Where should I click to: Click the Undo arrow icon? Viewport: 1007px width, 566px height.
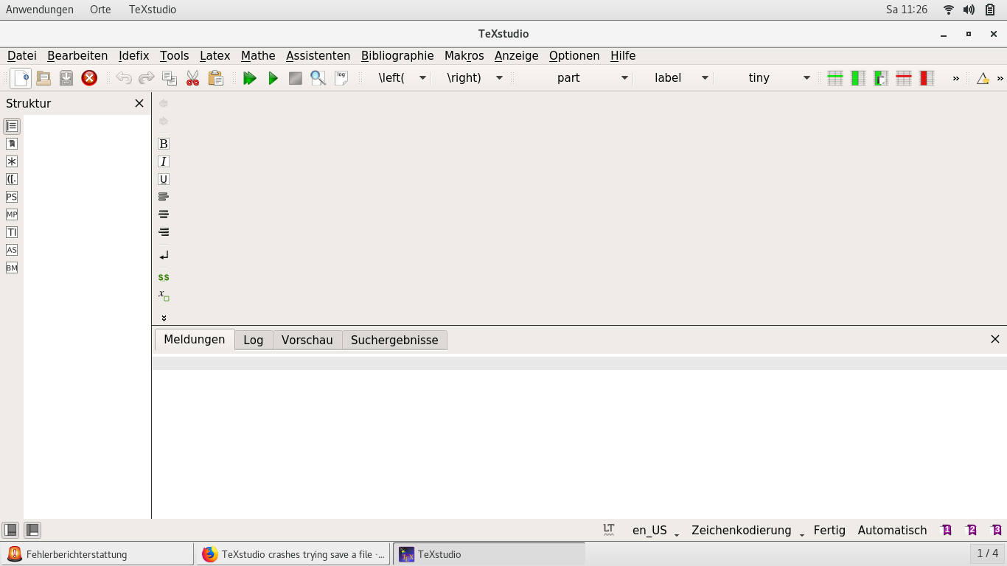124,77
